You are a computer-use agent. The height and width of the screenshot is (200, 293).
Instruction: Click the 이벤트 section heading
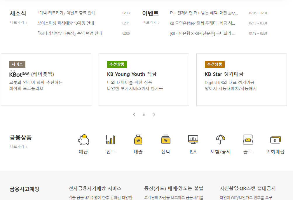tap(150, 13)
